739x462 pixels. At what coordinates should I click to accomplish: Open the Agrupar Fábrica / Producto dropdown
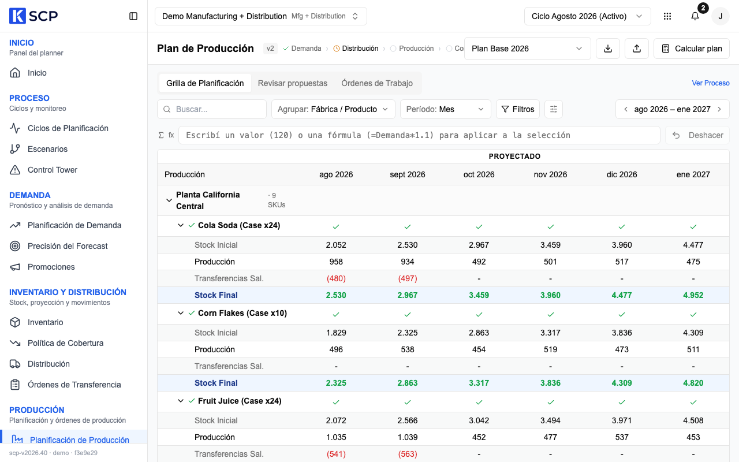pos(334,109)
